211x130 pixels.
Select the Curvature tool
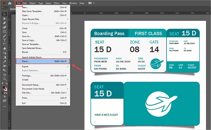(5, 27)
